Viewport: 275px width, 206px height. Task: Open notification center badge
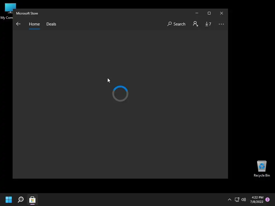[267, 200]
